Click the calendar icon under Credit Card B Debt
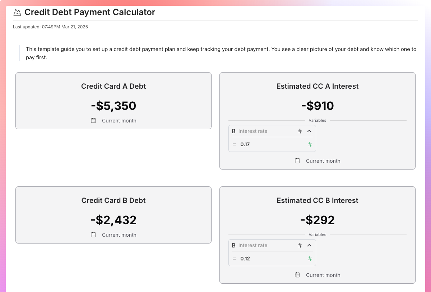Viewport: 431px width, 292px height. click(93, 235)
